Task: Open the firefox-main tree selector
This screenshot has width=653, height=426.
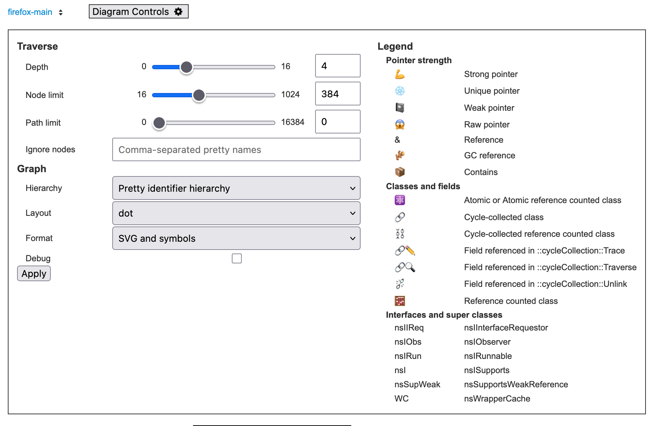Action: (35, 12)
